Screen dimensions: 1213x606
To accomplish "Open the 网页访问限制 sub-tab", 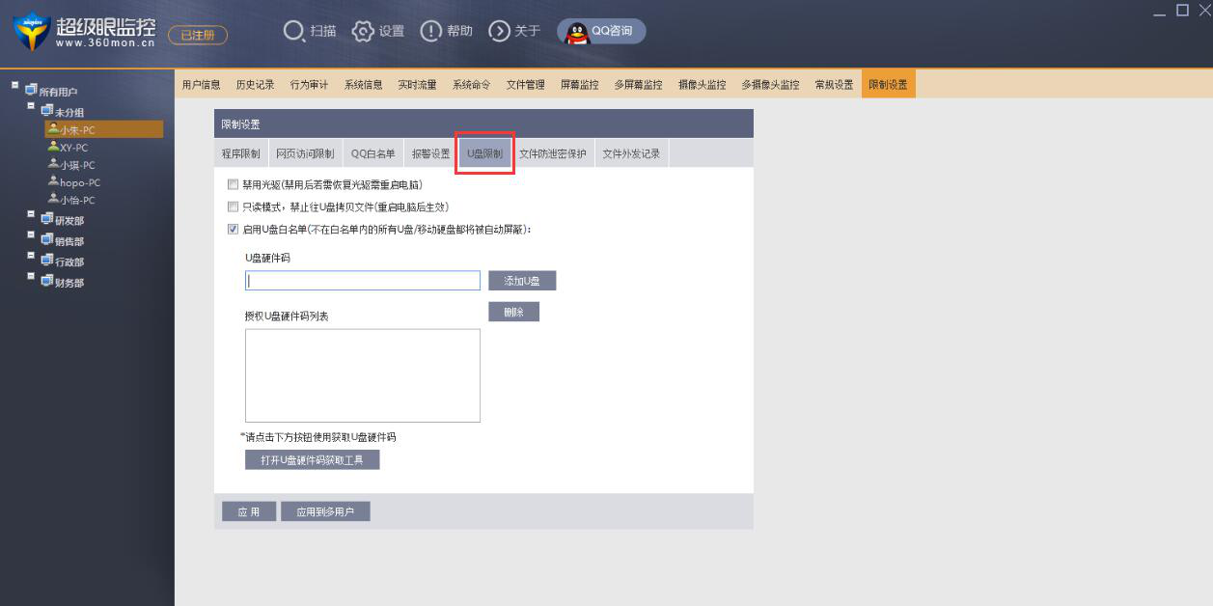I will pos(305,153).
